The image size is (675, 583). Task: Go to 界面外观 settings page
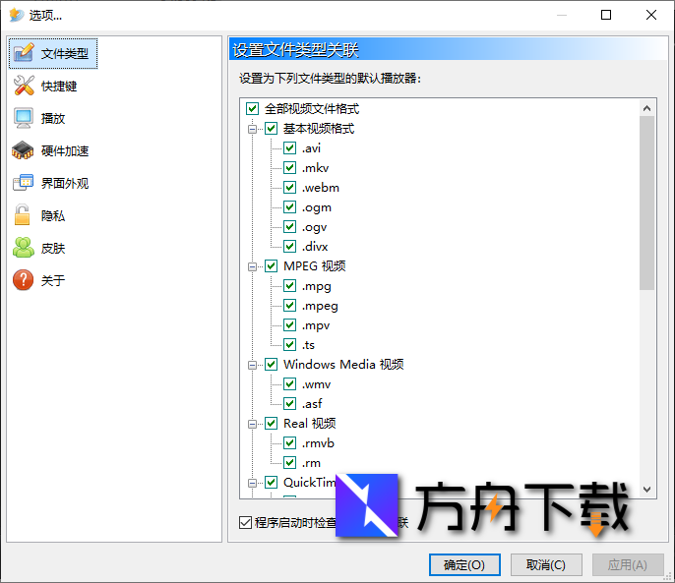65,183
